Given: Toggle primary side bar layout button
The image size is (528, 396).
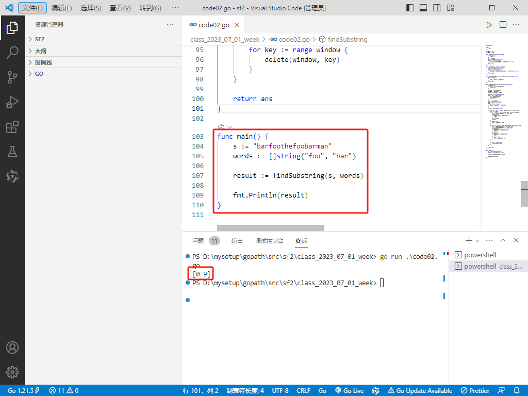Looking at the screenshot, I should pyautogui.click(x=410, y=8).
